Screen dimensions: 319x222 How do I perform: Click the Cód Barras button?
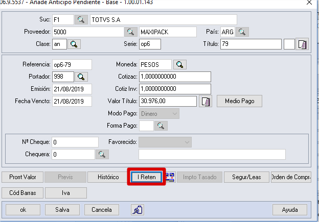point(22,193)
